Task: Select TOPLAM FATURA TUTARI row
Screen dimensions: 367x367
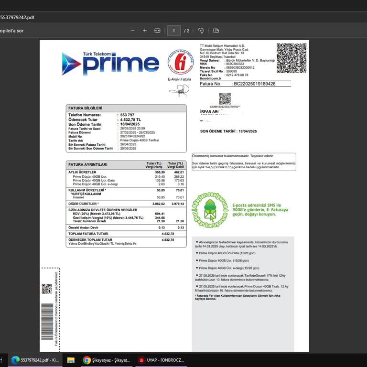Action: [126, 234]
